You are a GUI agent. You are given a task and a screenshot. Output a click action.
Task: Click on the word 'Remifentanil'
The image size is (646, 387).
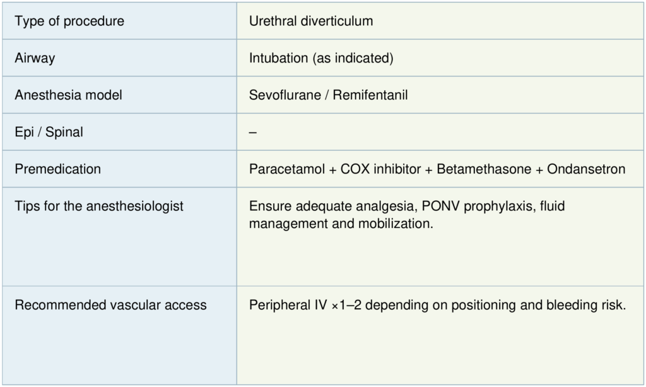pos(370,95)
